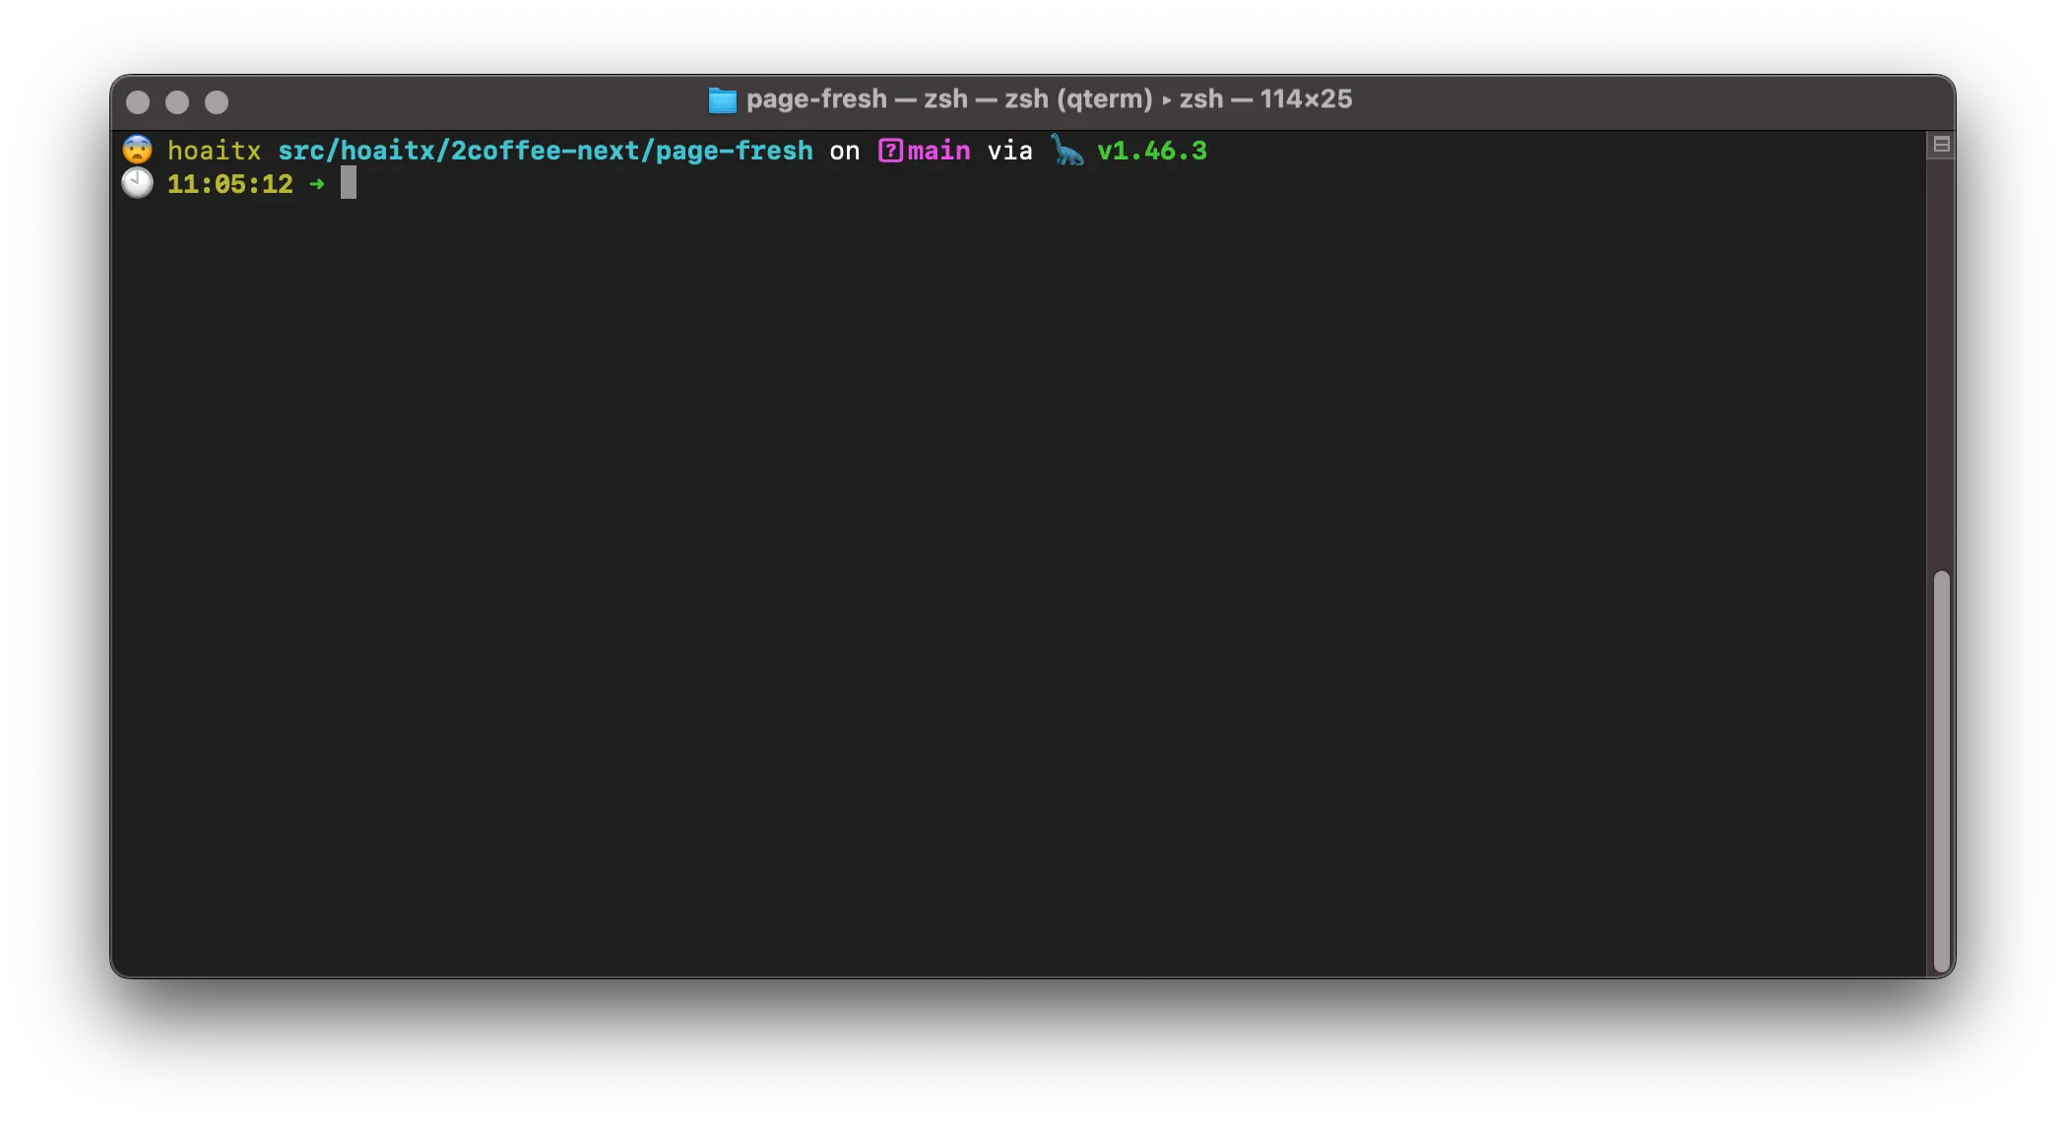This screenshot has width=2066, height=1124.
Task: Click the clock emoji beside the time
Action: pos(138,184)
